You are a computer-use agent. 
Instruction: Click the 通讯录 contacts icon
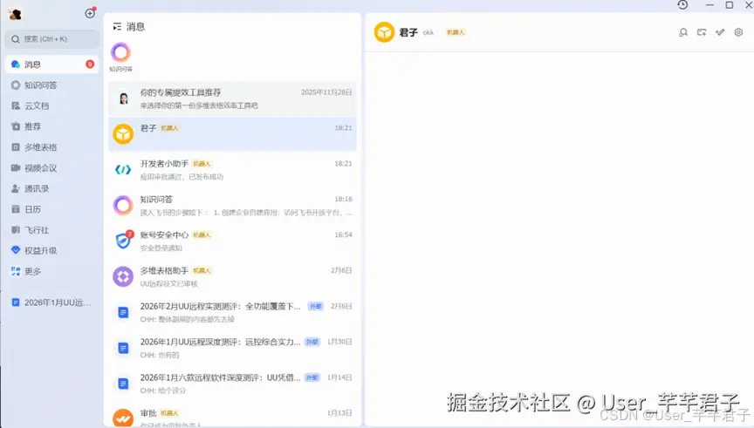[16, 188]
